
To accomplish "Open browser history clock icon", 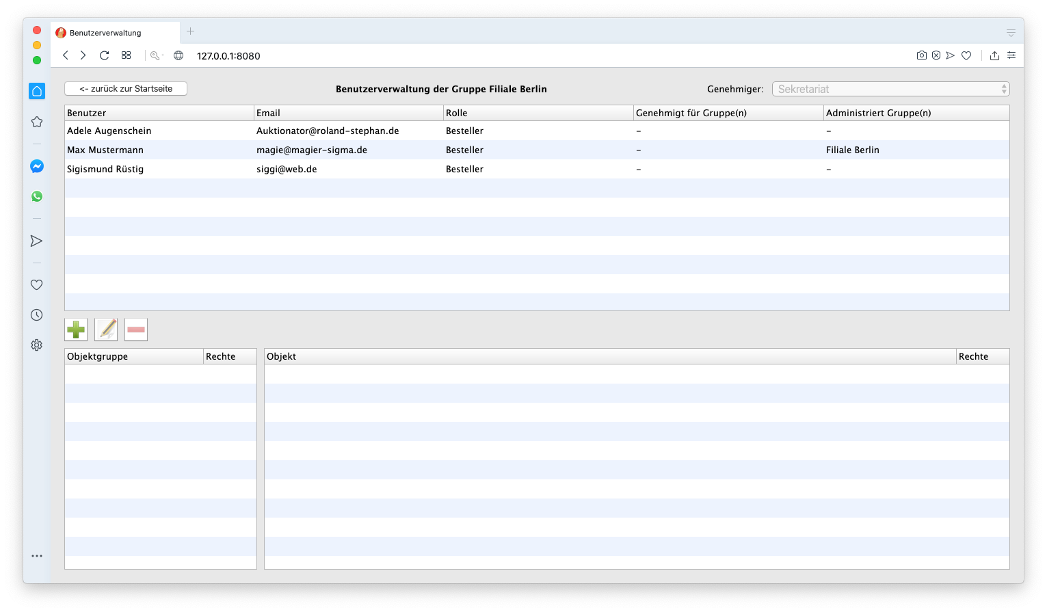I will (x=37, y=315).
